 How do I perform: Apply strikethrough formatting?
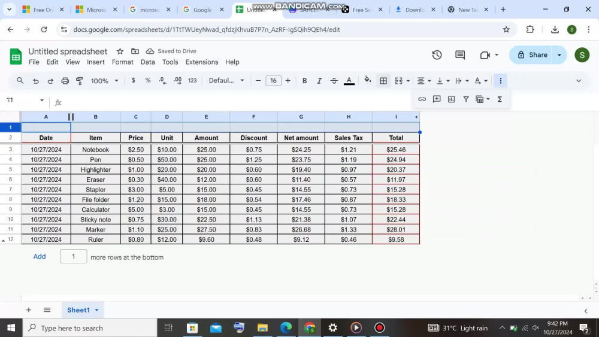[334, 81]
